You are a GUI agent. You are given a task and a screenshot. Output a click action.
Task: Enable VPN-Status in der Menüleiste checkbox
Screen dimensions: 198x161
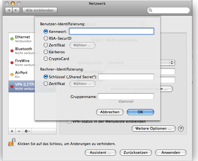click(x=69, y=122)
